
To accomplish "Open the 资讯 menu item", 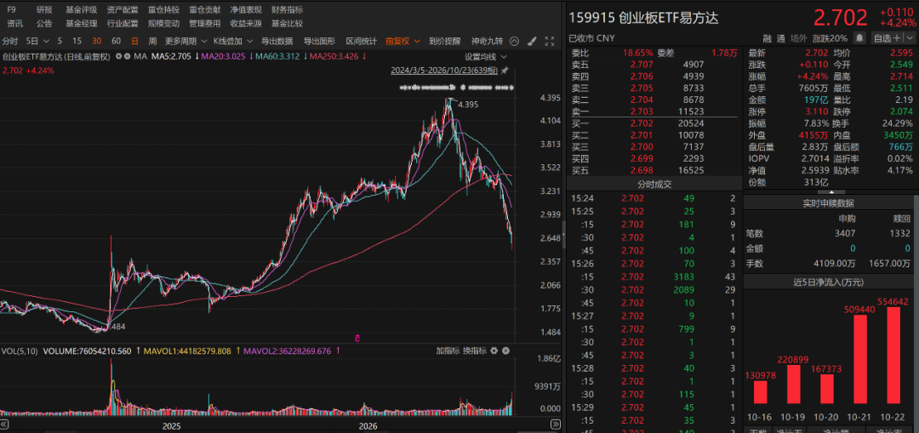I will 15,24.
